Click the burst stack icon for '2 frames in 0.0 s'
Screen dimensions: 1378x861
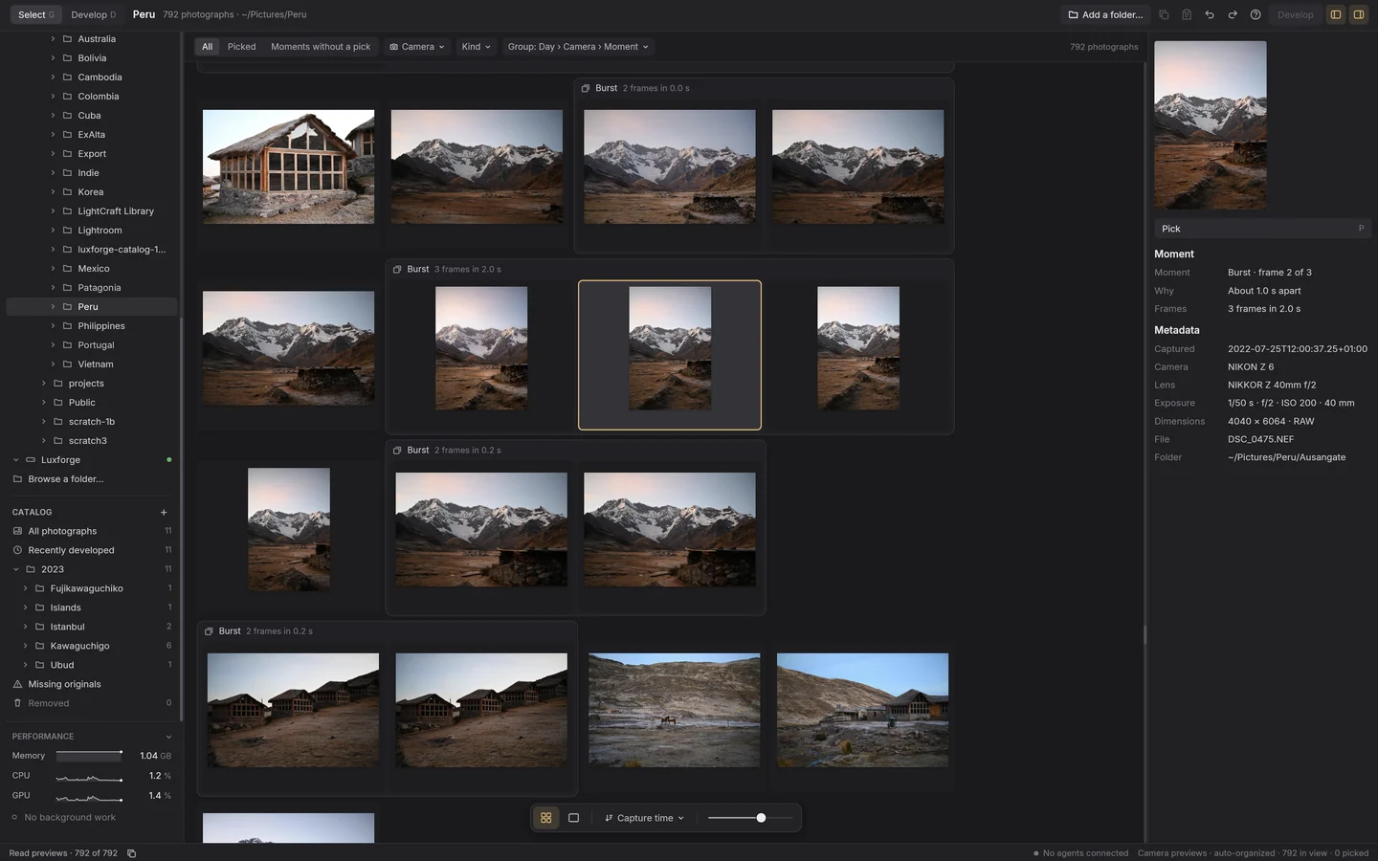[586, 88]
